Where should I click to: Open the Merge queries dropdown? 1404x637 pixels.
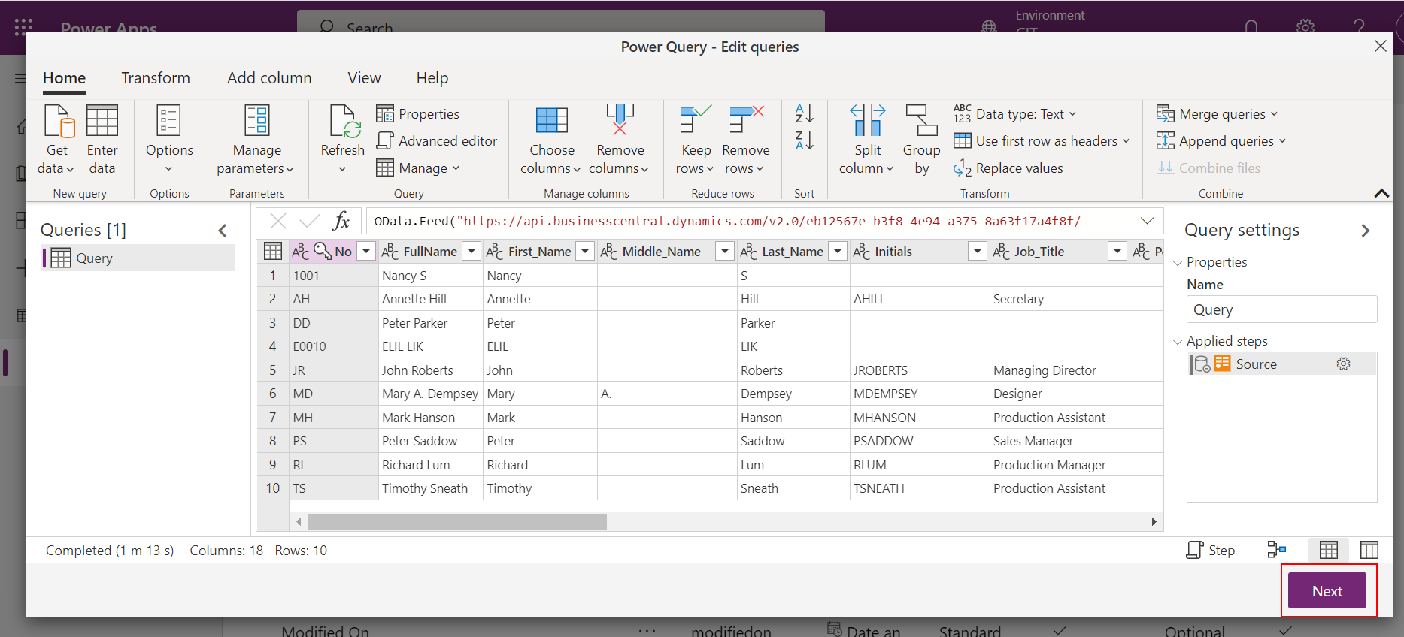[1217, 114]
